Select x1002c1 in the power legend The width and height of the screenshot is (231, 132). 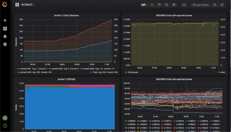pos(192,121)
